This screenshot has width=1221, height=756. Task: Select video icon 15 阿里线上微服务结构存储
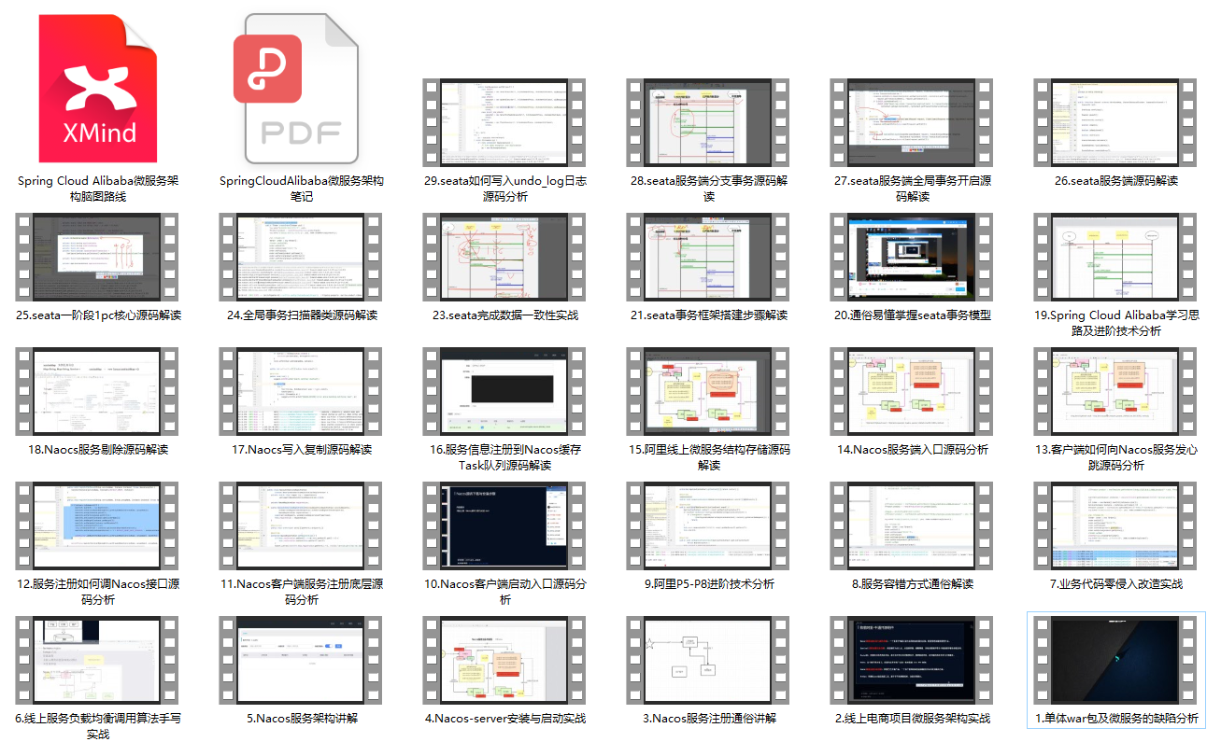tap(709, 391)
